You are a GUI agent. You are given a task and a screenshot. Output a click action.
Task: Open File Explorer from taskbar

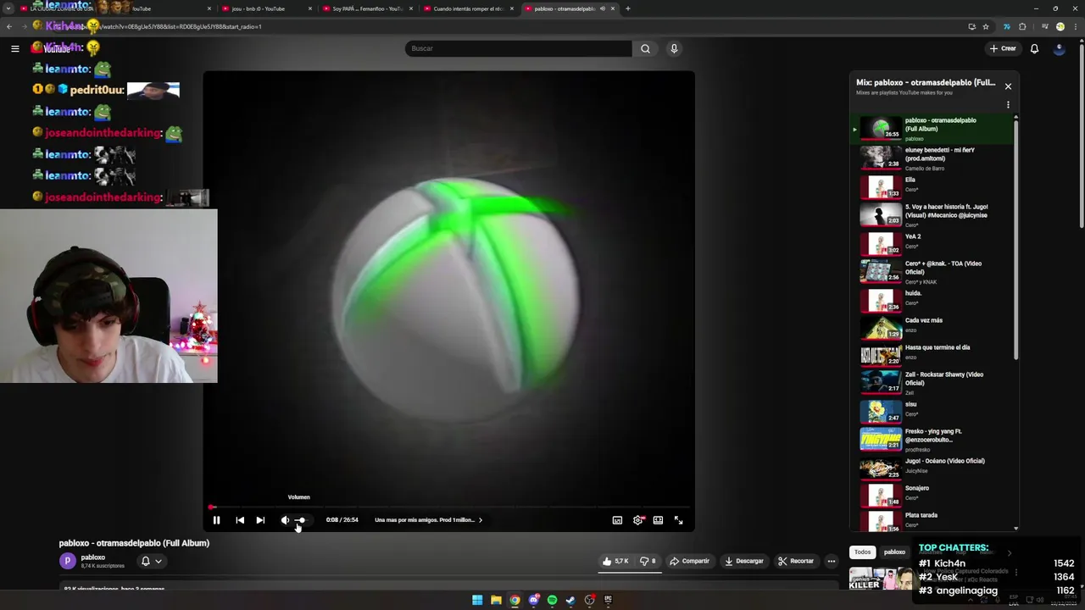pos(496,600)
